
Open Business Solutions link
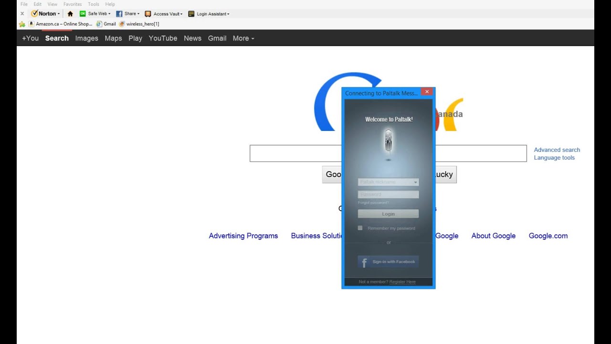pos(316,236)
